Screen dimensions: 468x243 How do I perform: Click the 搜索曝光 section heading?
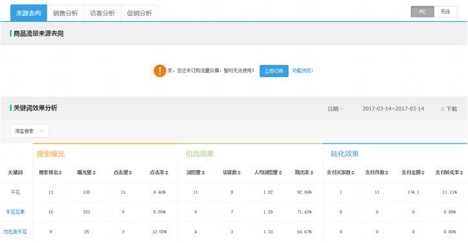tap(50, 154)
